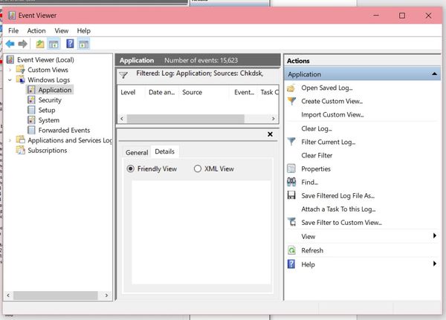
Task: Switch to the General tab
Action: (137, 152)
